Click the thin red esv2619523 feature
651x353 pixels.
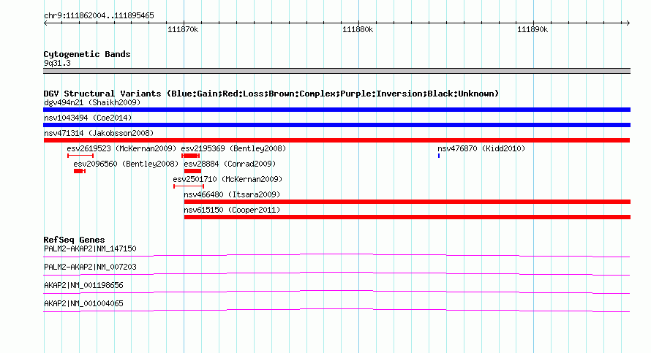coord(80,156)
